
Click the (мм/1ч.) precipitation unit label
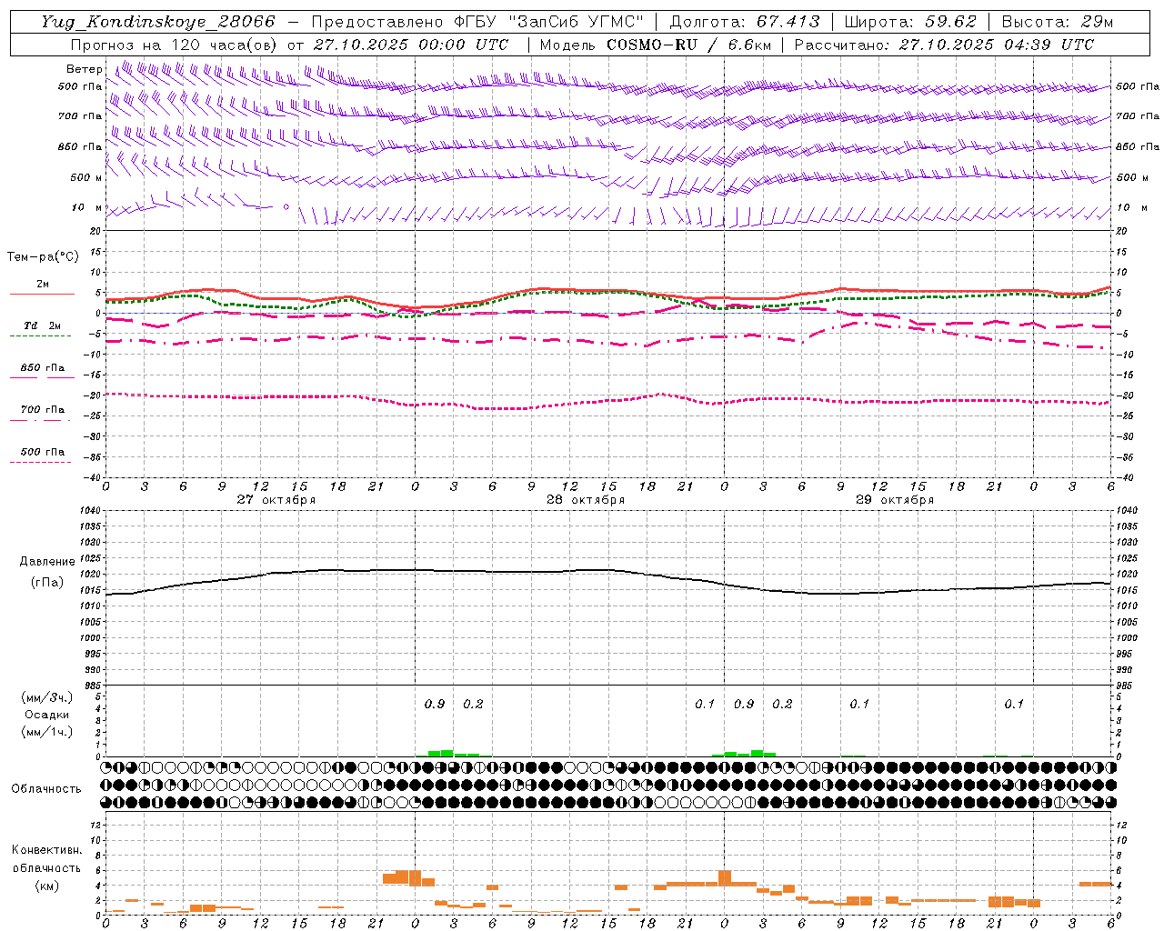pos(47,732)
